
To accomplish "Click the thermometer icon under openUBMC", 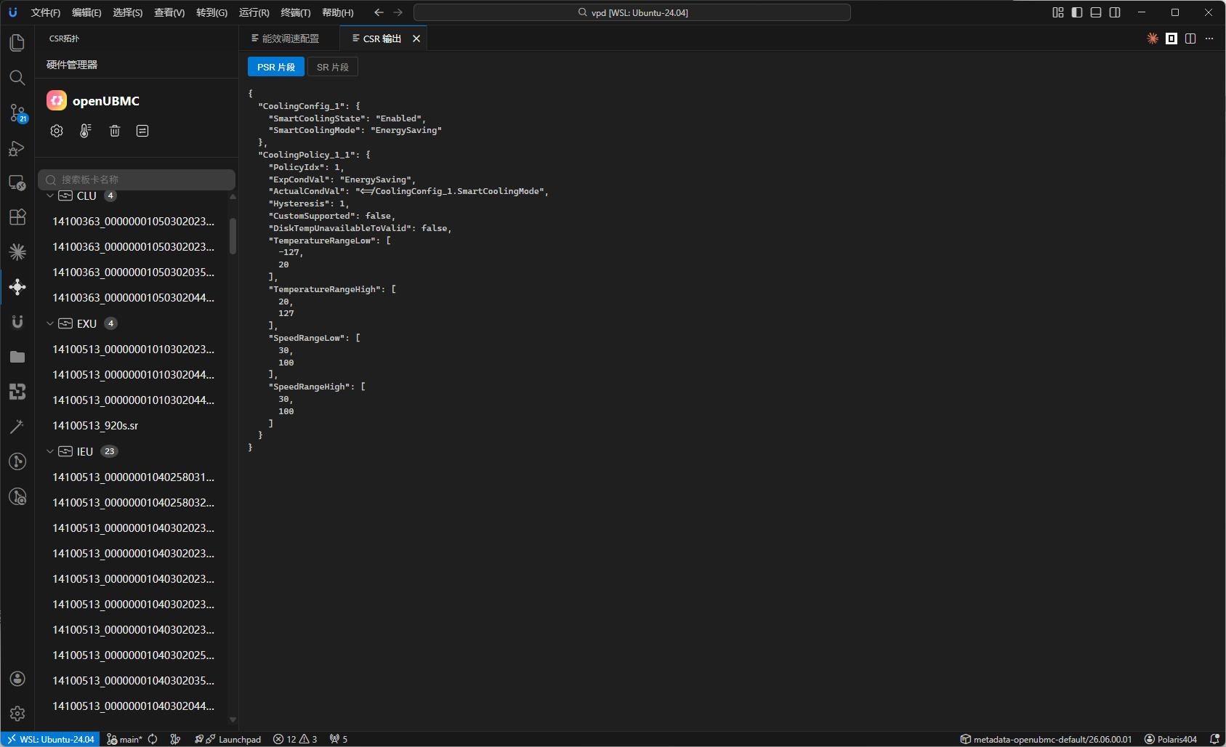I will (86, 131).
